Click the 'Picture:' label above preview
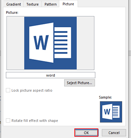131x138 pixels. tap(12, 12)
